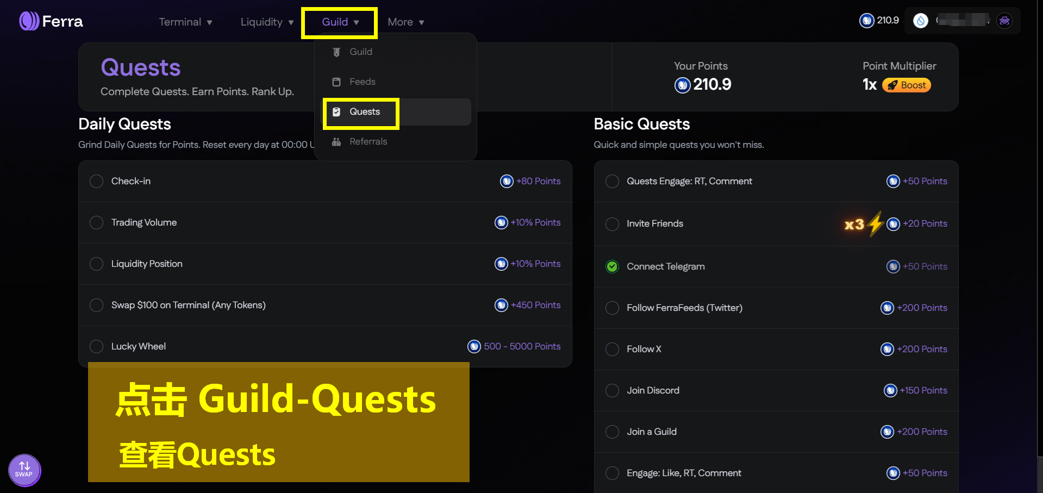The image size is (1043, 493).
Task: Click the page vertical scrollbar
Action: [x=1040, y=246]
